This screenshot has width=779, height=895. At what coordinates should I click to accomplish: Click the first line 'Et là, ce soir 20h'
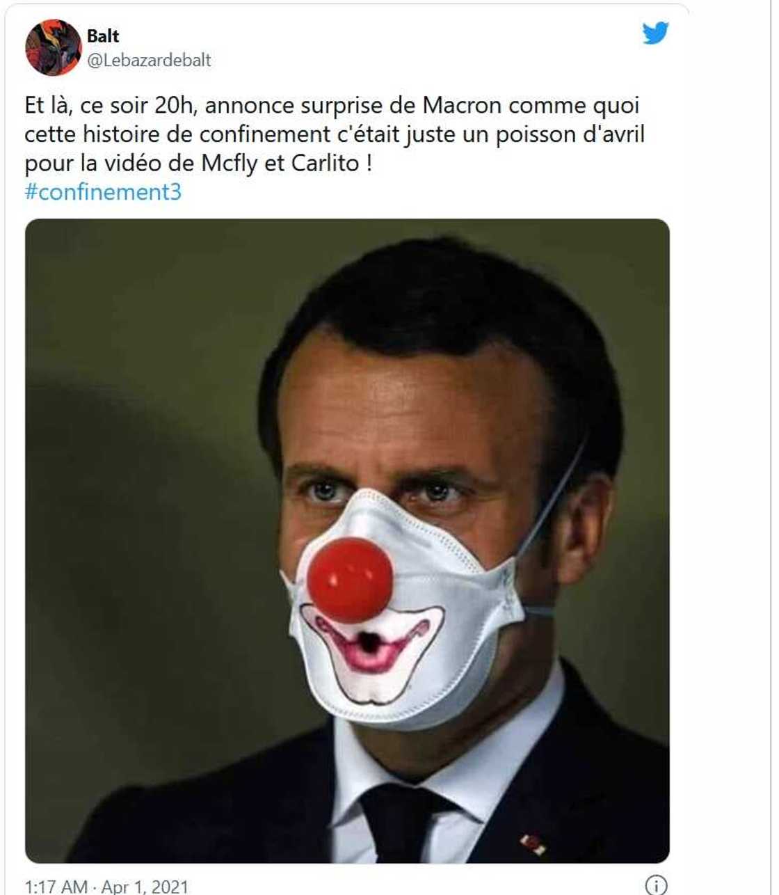coord(111,106)
